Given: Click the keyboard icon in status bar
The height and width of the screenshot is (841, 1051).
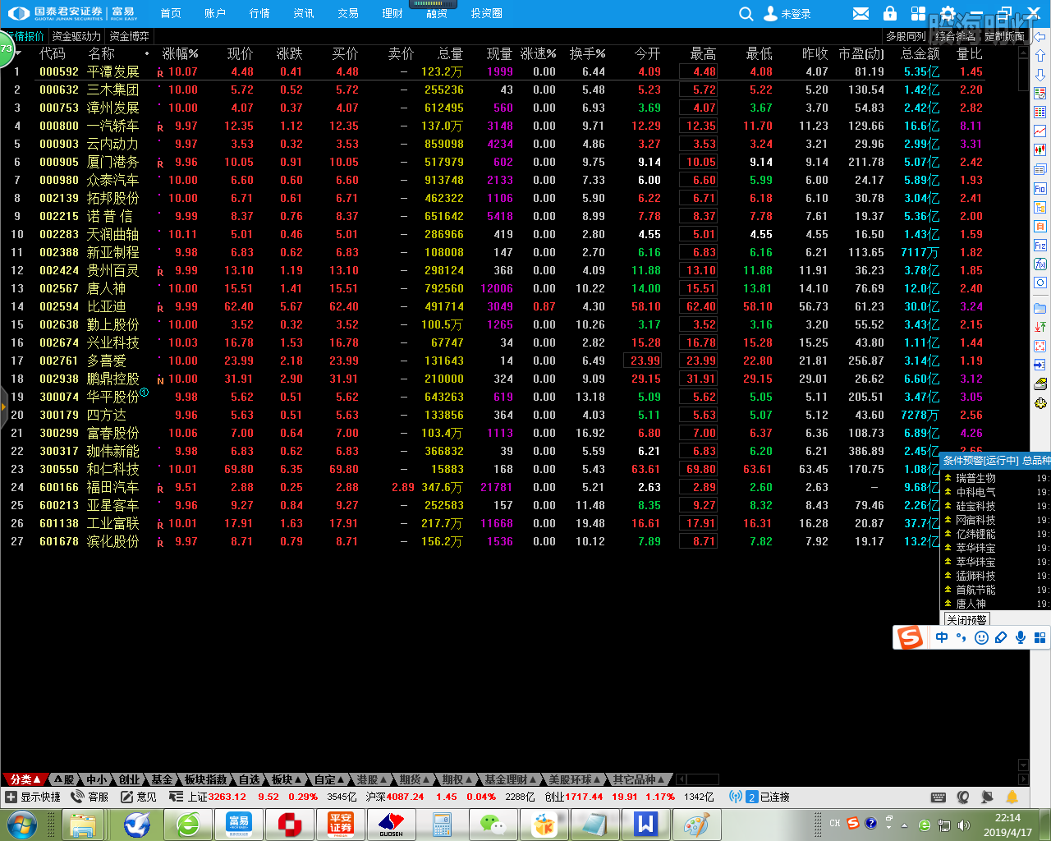Looking at the screenshot, I should click(939, 797).
